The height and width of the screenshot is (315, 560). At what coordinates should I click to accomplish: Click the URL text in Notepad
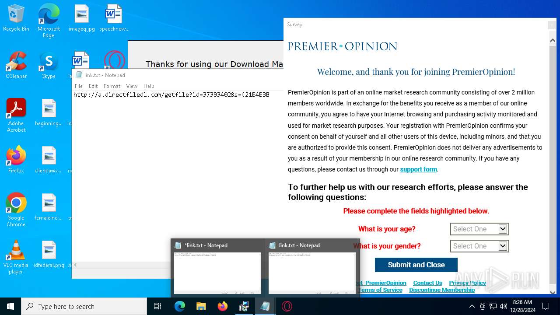171,94
